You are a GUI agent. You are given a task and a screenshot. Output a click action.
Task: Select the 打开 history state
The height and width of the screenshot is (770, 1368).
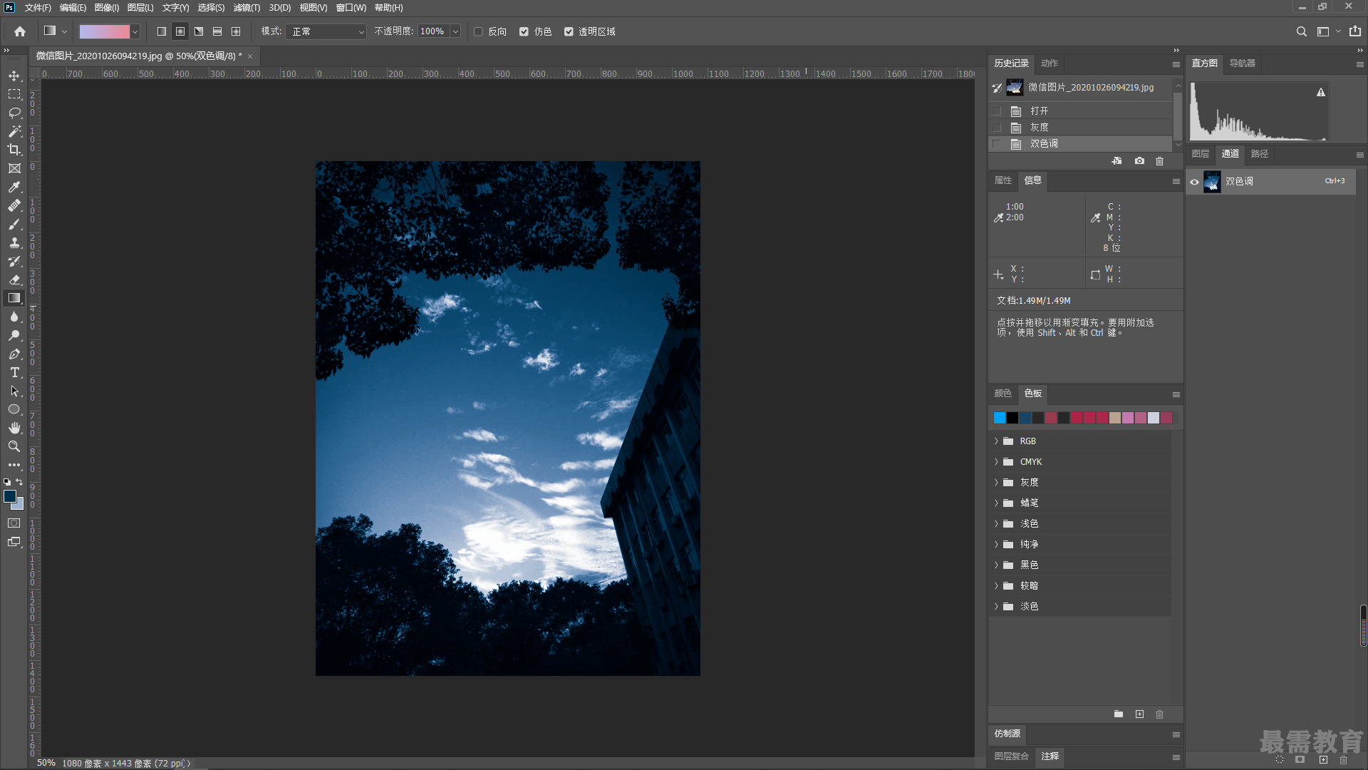tap(1080, 111)
